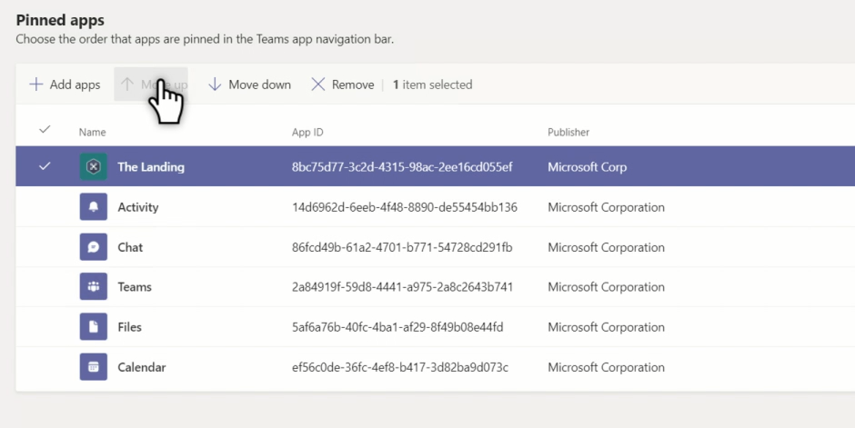855x428 pixels.
Task: Sort by the Name column header
Action: tap(93, 133)
